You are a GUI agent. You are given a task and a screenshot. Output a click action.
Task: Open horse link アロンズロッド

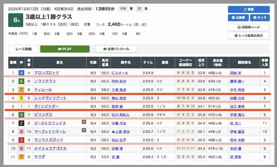[47, 73]
